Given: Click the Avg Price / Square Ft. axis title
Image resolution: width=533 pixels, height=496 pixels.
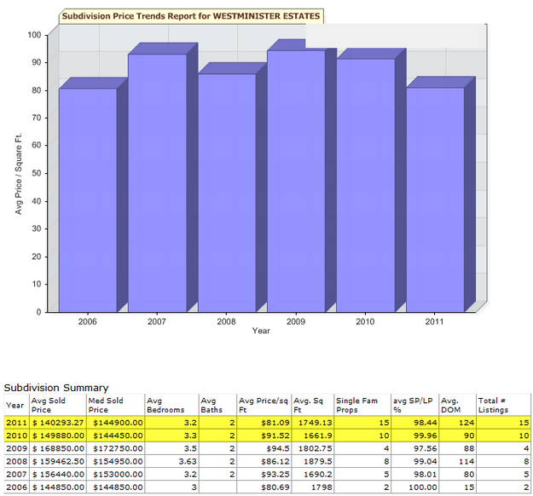Looking at the screenshot, I should point(19,174).
